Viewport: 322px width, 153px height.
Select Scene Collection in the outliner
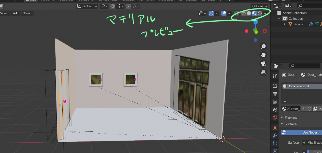point(295,13)
